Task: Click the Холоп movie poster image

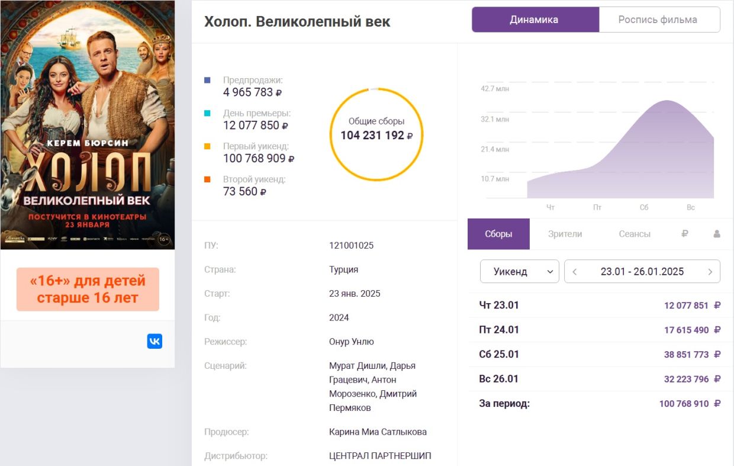Action: (88, 124)
